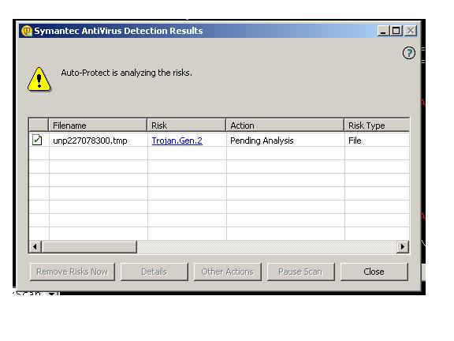
Task: Select the Pending Analysis action cell
Action: click(285, 141)
